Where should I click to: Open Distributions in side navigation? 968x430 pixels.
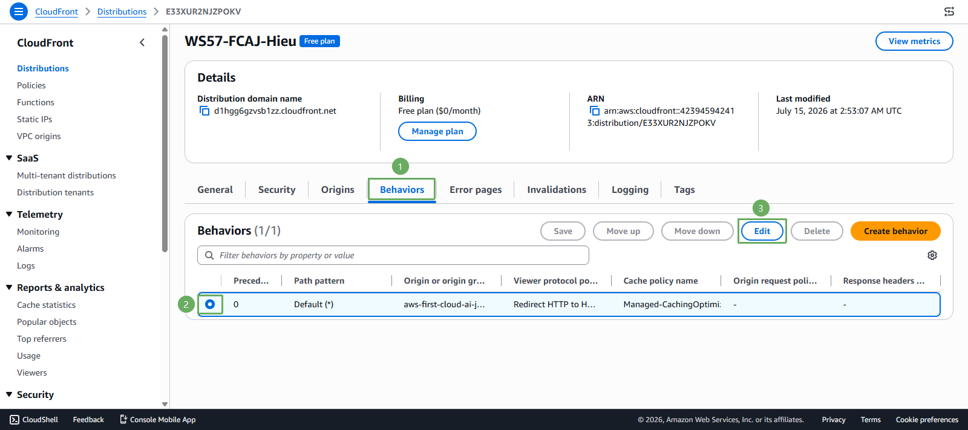point(43,68)
